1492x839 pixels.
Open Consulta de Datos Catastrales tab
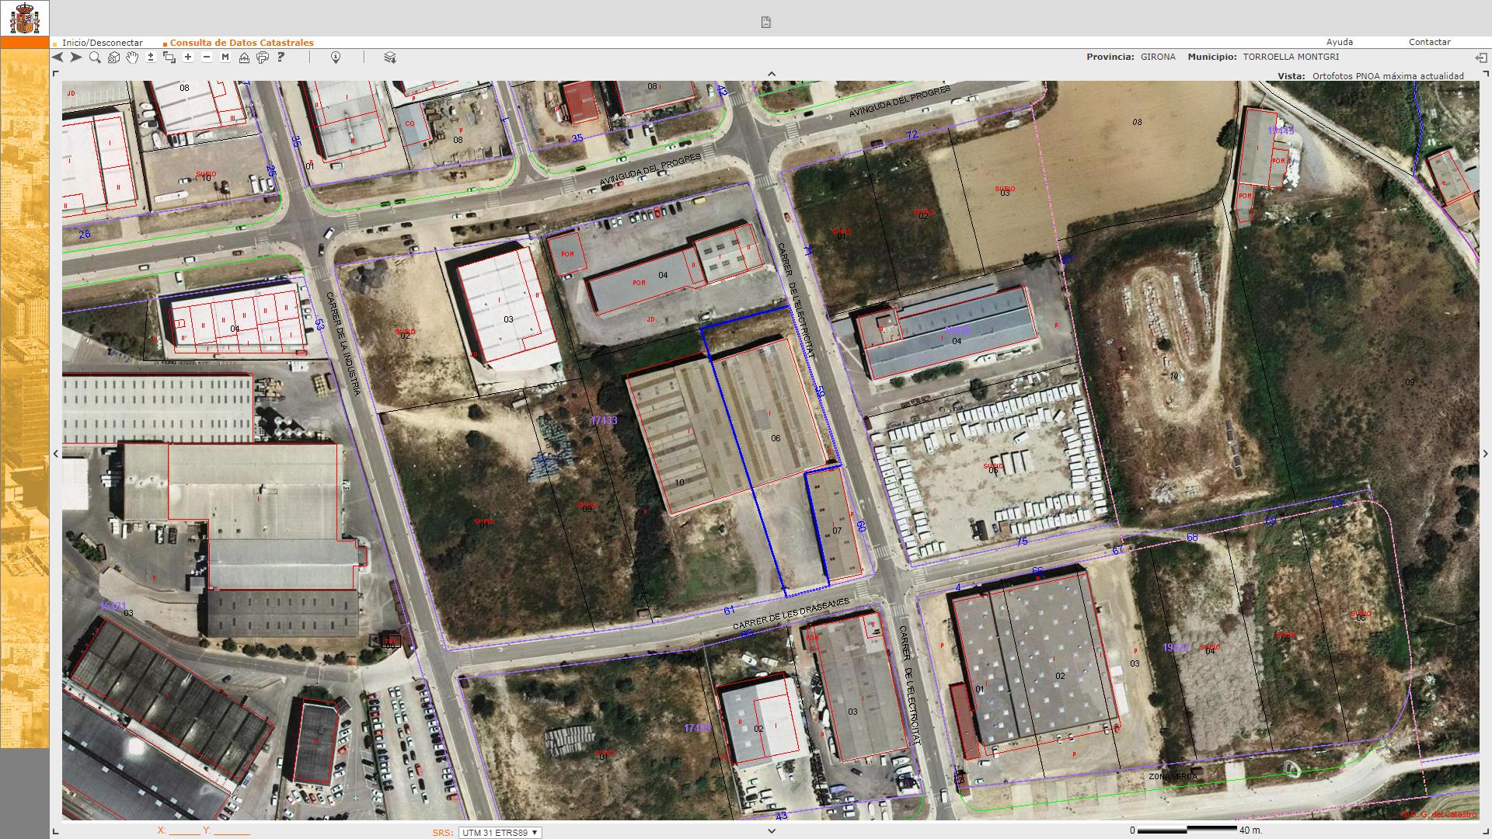(241, 43)
